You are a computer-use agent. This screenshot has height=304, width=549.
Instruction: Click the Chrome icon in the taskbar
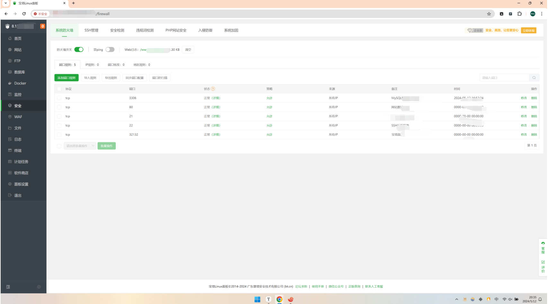click(x=279, y=299)
